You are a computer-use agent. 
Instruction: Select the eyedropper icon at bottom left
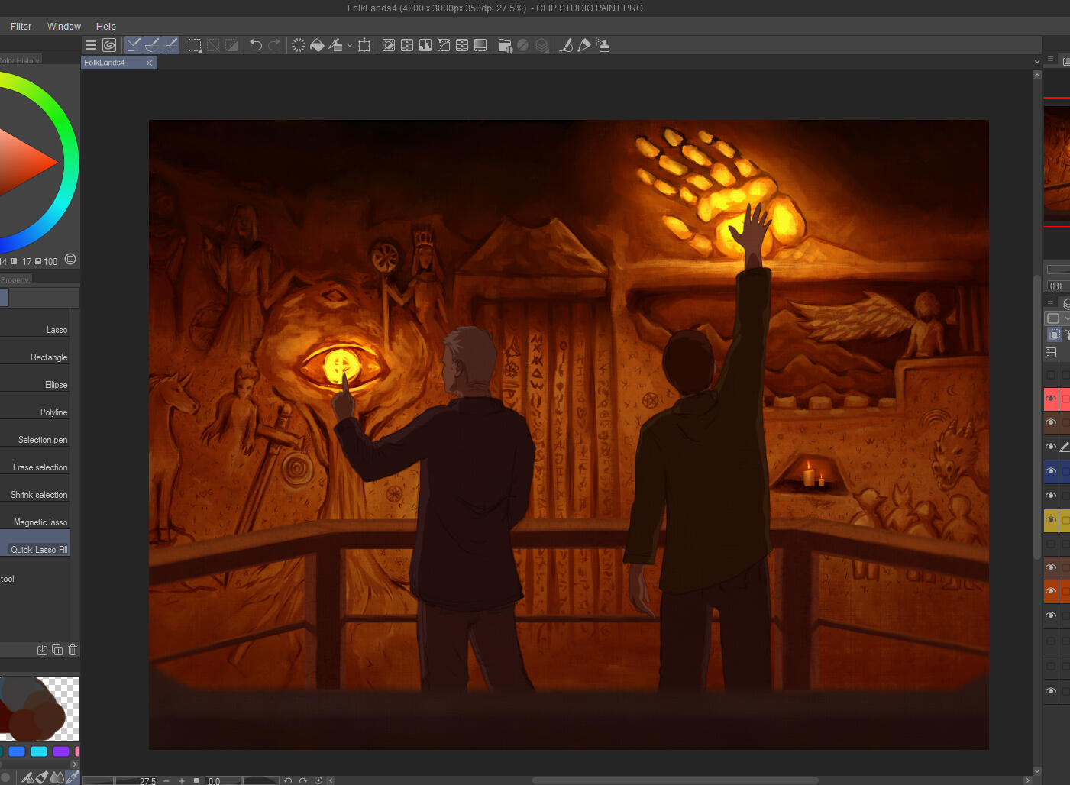[x=73, y=777]
